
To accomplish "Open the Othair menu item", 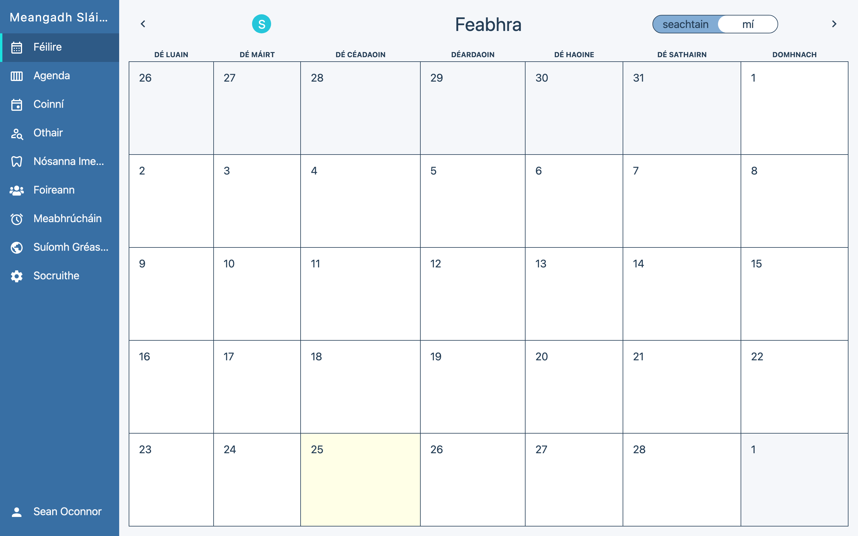I will [48, 133].
